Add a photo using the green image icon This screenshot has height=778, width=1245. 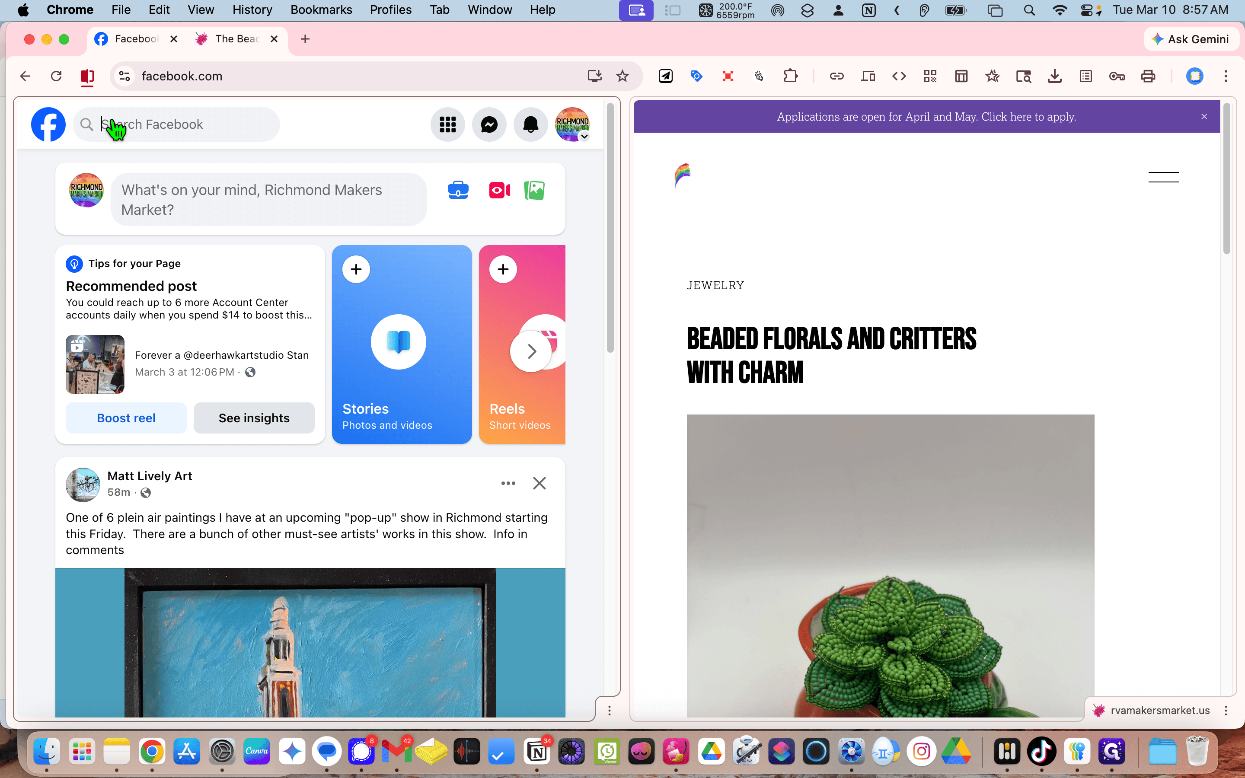534,190
